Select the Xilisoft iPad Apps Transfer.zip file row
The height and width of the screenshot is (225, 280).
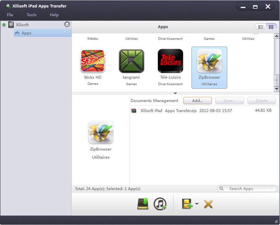point(204,111)
